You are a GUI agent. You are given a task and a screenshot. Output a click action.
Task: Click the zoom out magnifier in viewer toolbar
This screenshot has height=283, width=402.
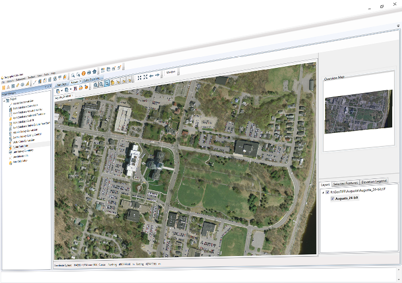(101, 84)
